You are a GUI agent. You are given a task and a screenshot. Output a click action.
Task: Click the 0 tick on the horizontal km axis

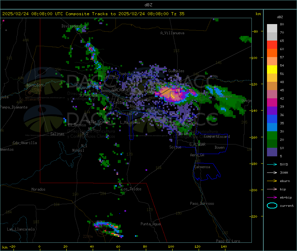click(39, 246)
